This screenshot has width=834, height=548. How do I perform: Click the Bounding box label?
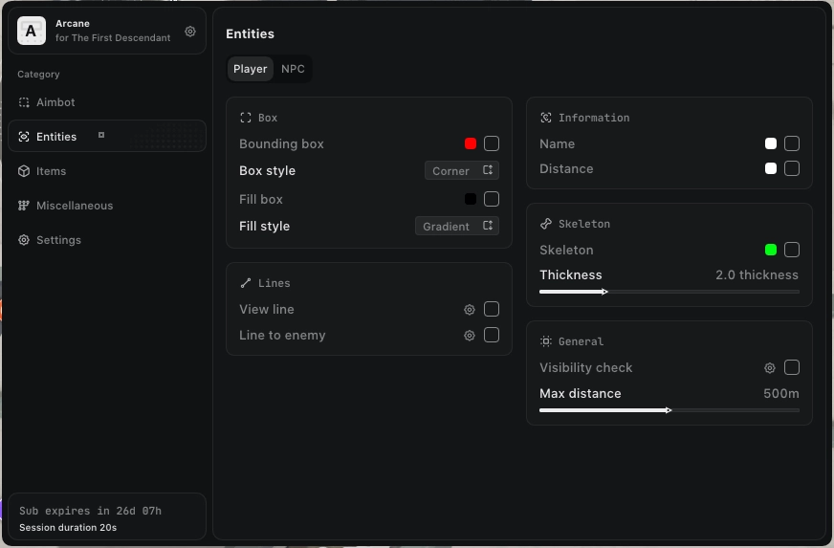(281, 143)
